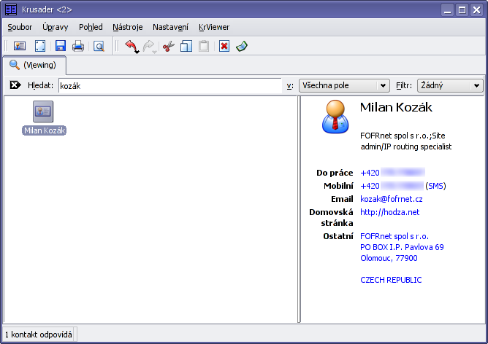Click the green send-email toolbar icon
Screen dimensions: 488x344
tap(242, 46)
